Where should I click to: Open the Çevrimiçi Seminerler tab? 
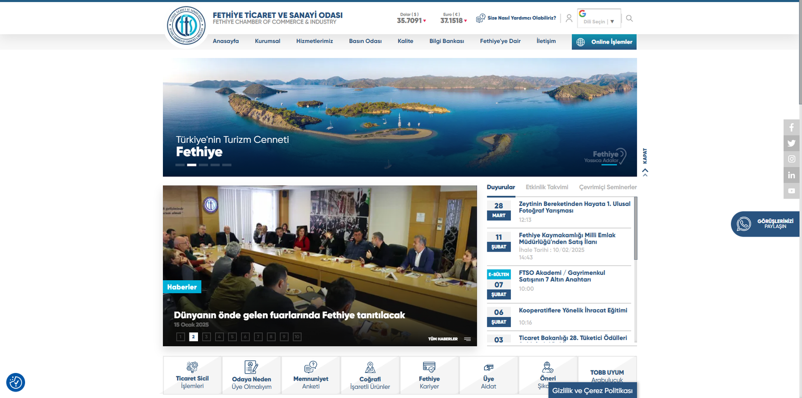[608, 187]
